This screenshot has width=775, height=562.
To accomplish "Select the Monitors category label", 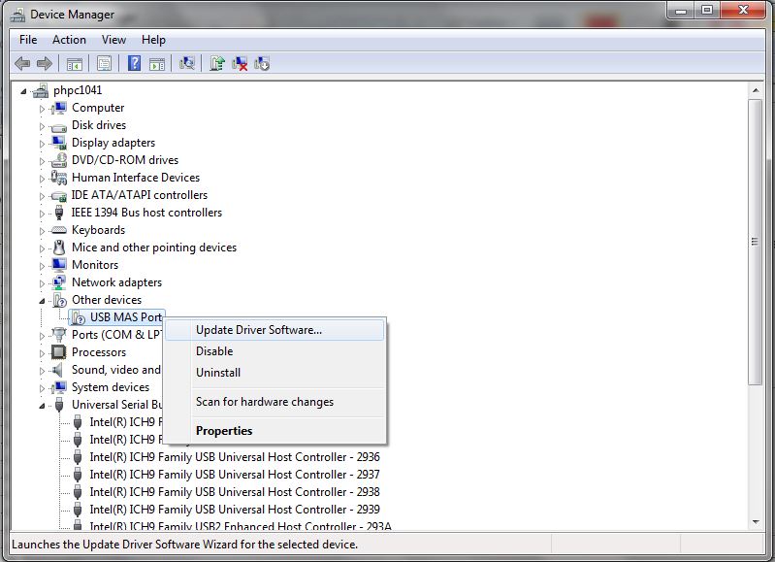I will point(95,265).
